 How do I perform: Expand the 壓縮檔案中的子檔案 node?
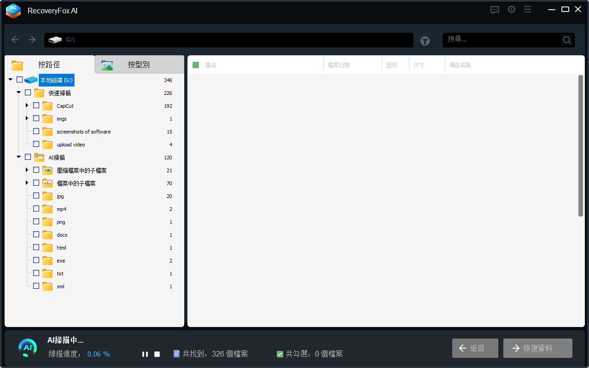tap(27, 170)
